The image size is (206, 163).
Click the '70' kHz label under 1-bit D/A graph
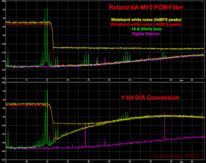click(150, 162)
